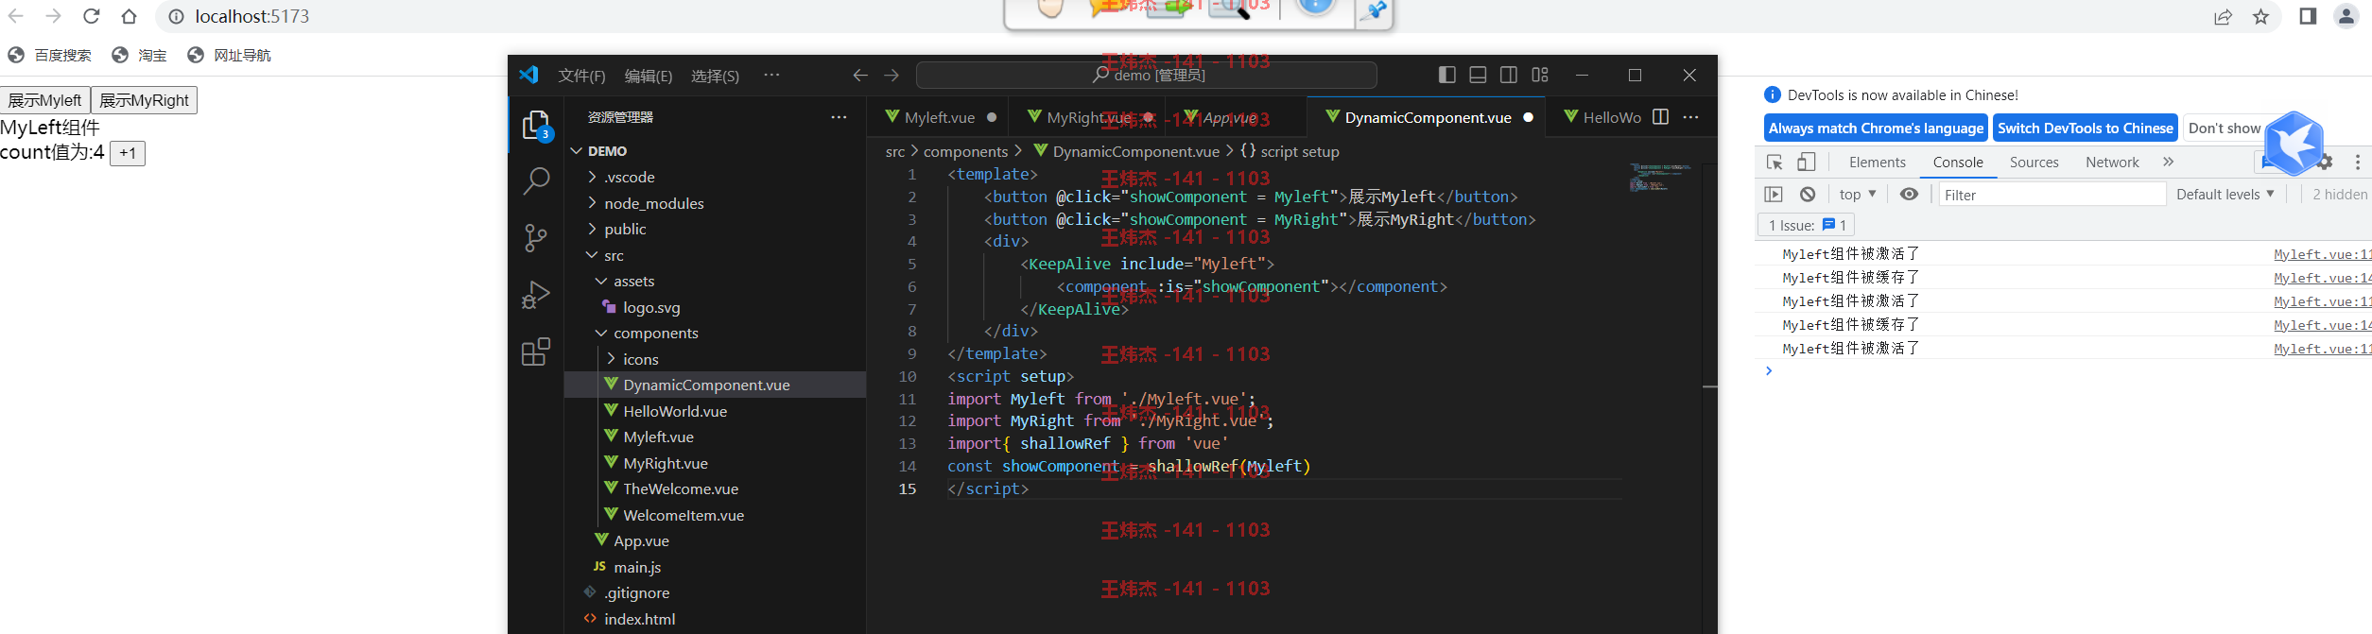Image resolution: width=2372 pixels, height=634 pixels.
Task: Focus the console Filter field
Action: (x=2052, y=195)
